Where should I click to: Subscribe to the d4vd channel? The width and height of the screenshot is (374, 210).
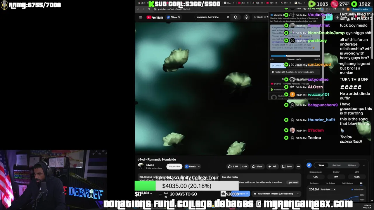pyautogui.click(x=174, y=167)
